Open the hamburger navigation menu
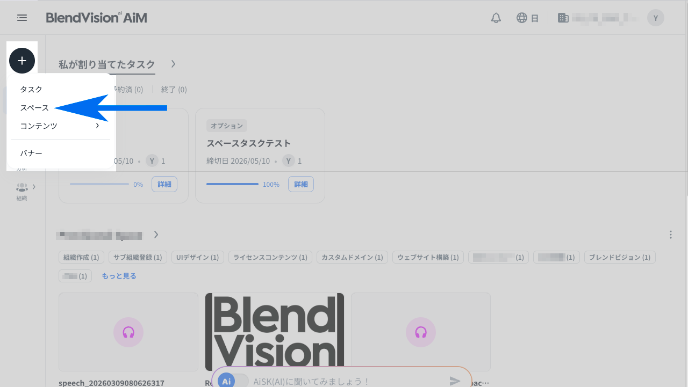This screenshot has width=688, height=387. [22, 18]
